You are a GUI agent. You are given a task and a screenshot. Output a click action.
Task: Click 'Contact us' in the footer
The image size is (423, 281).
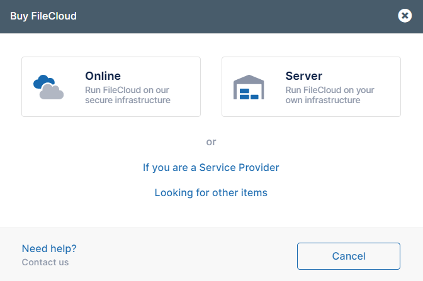tap(45, 262)
